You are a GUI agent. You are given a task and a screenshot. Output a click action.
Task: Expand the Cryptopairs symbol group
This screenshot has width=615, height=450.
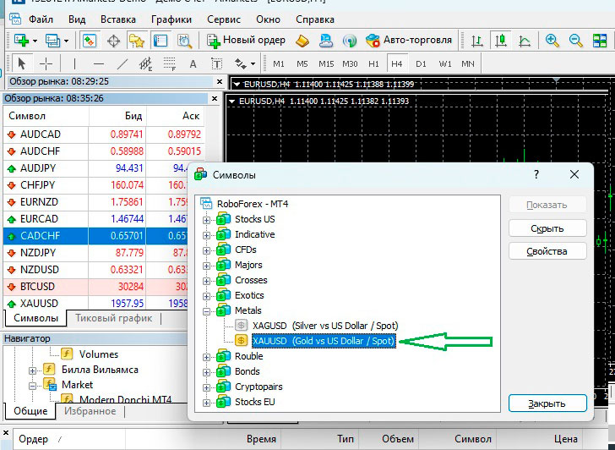point(207,387)
